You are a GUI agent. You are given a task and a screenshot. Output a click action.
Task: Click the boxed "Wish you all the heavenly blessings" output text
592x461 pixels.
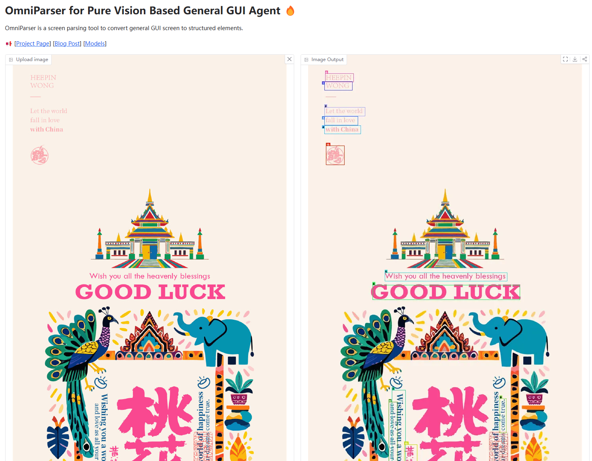pyautogui.click(x=446, y=276)
